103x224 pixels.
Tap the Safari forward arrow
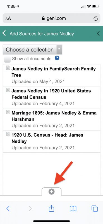tap(30, 209)
